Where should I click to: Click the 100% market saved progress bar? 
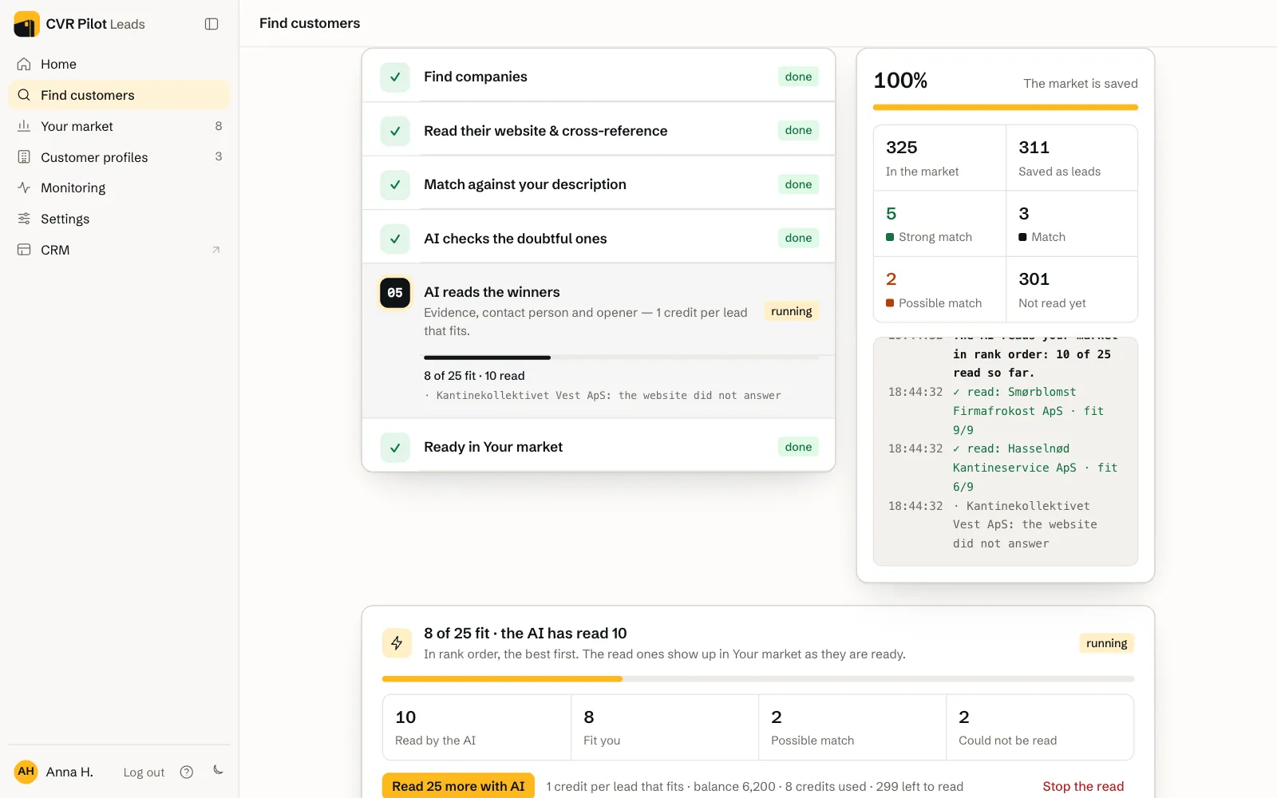coord(1006,107)
